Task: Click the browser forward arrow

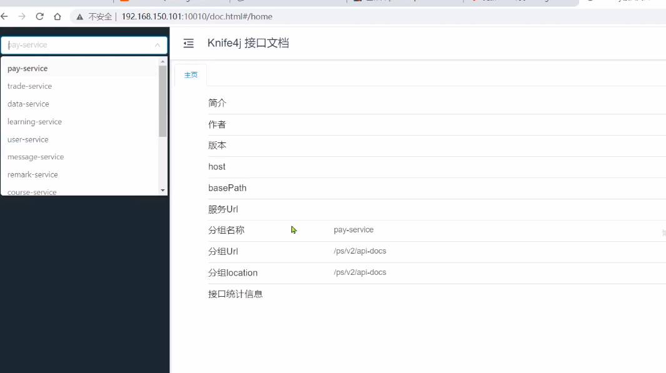Action: click(x=22, y=16)
